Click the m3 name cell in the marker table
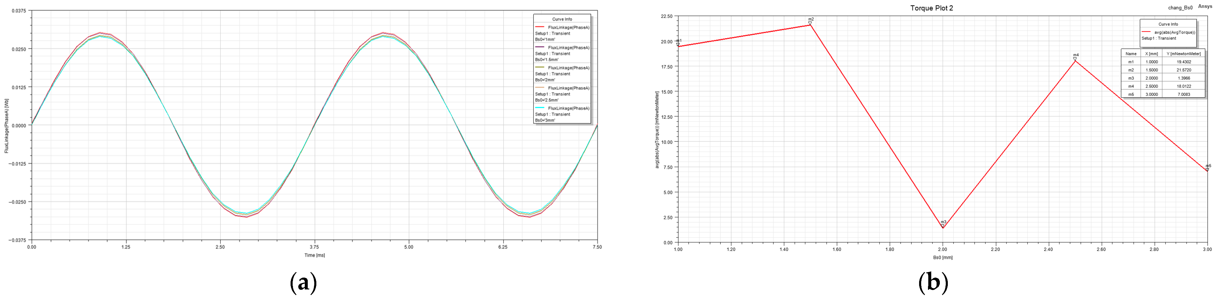The height and width of the screenshot is (298, 1215). coord(1131,78)
